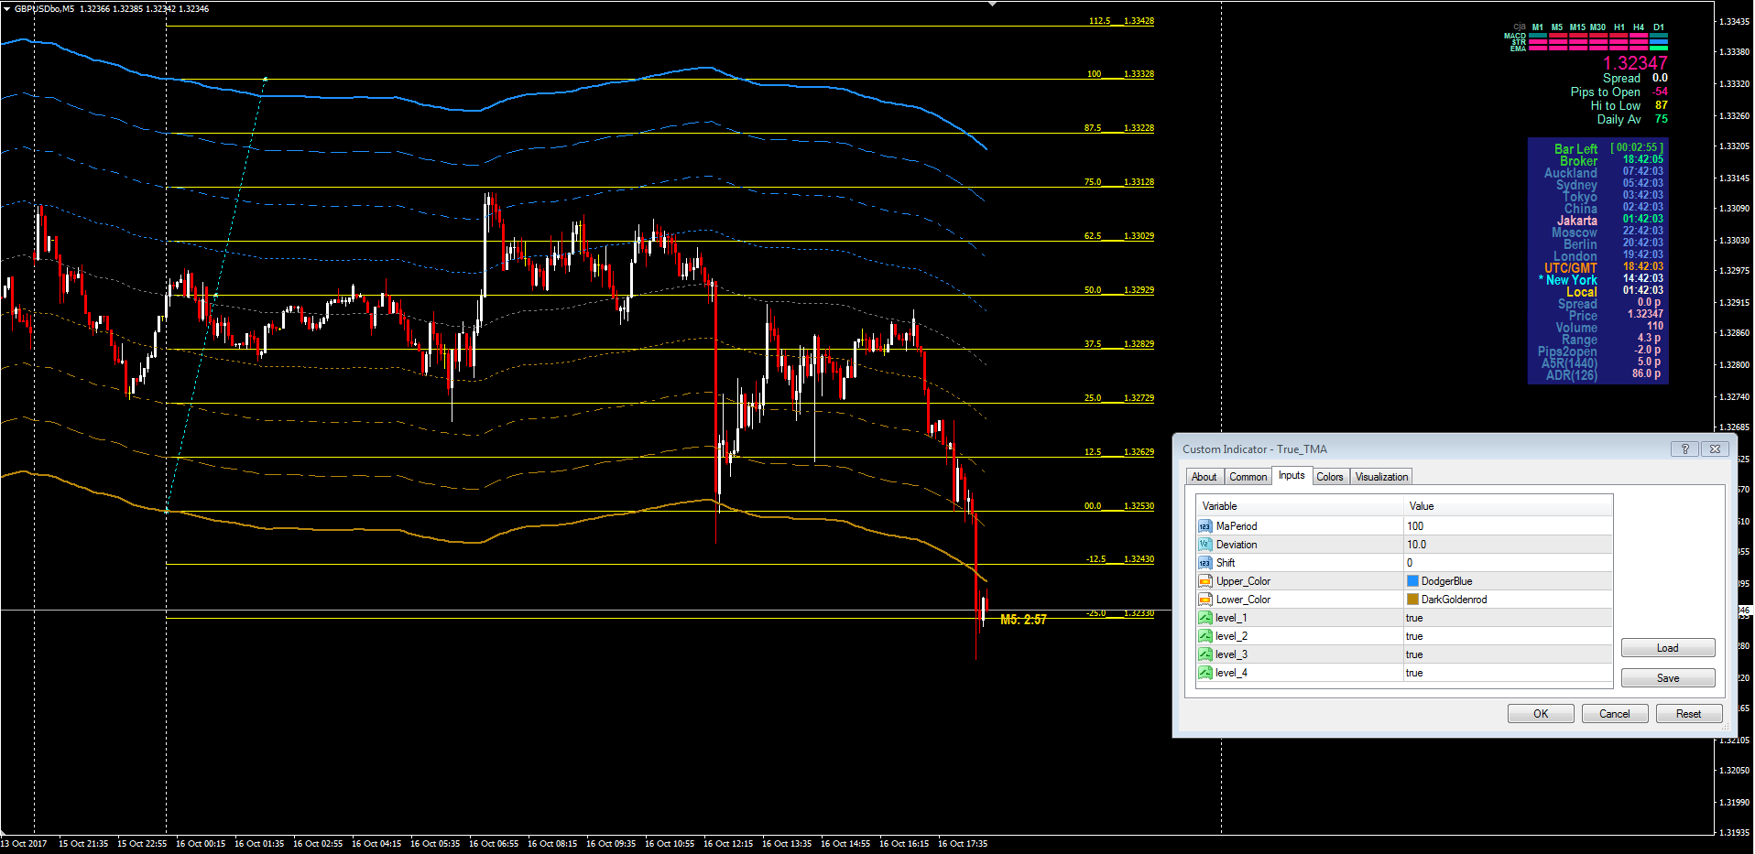Click Save to export inputs
The height and width of the screenshot is (854, 1755).
(1668, 678)
